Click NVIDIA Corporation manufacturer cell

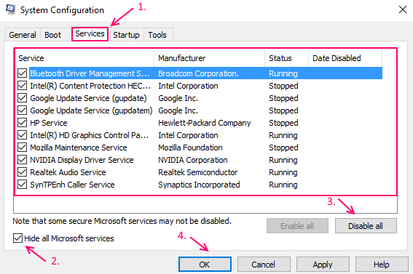(x=193, y=160)
